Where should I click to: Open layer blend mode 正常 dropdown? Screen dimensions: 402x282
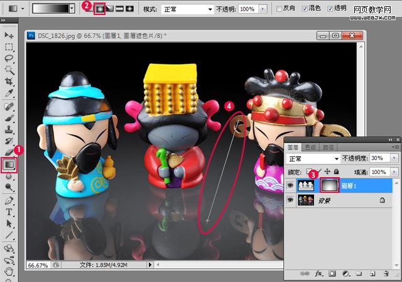point(313,159)
